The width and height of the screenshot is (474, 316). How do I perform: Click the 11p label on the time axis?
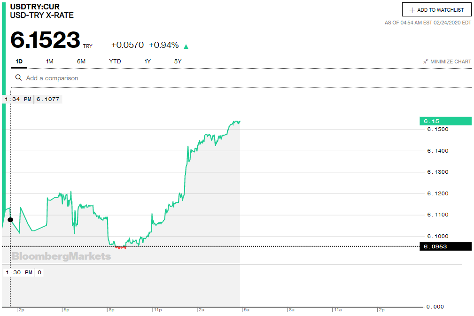point(157,310)
